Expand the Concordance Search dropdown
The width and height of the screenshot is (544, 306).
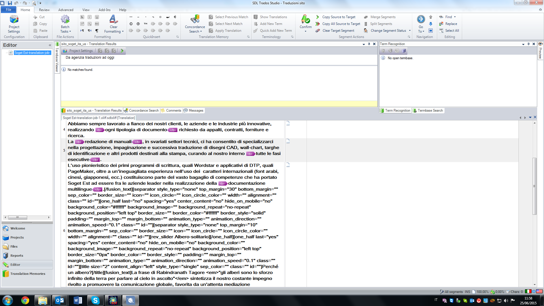pyautogui.click(x=201, y=32)
